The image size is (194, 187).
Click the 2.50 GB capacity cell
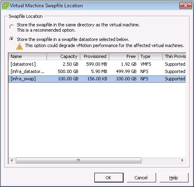tap(70, 64)
